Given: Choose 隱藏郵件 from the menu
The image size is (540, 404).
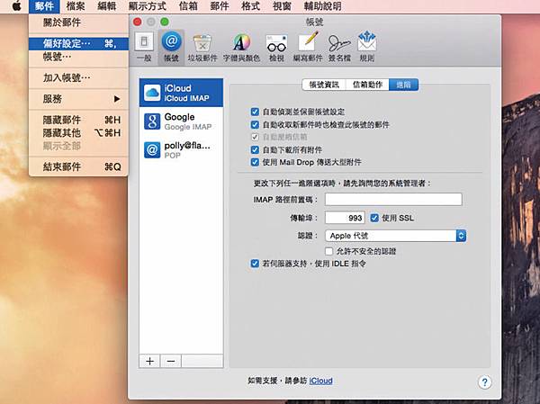Looking at the screenshot, I should 78,120.
